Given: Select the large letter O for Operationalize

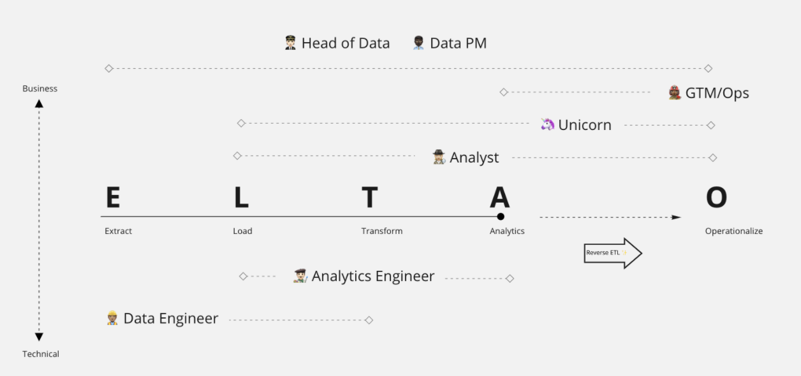Looking at the screenshot, I should (x=716, y=198).
